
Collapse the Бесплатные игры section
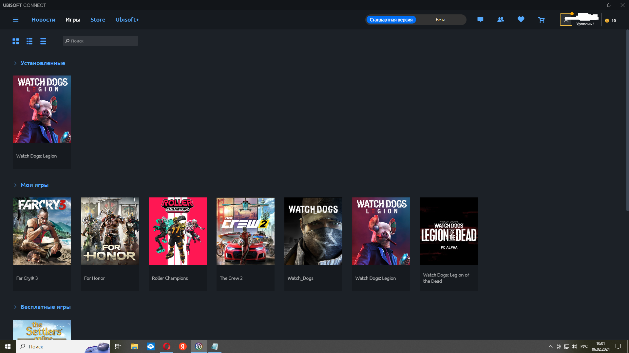pos(15,307)
